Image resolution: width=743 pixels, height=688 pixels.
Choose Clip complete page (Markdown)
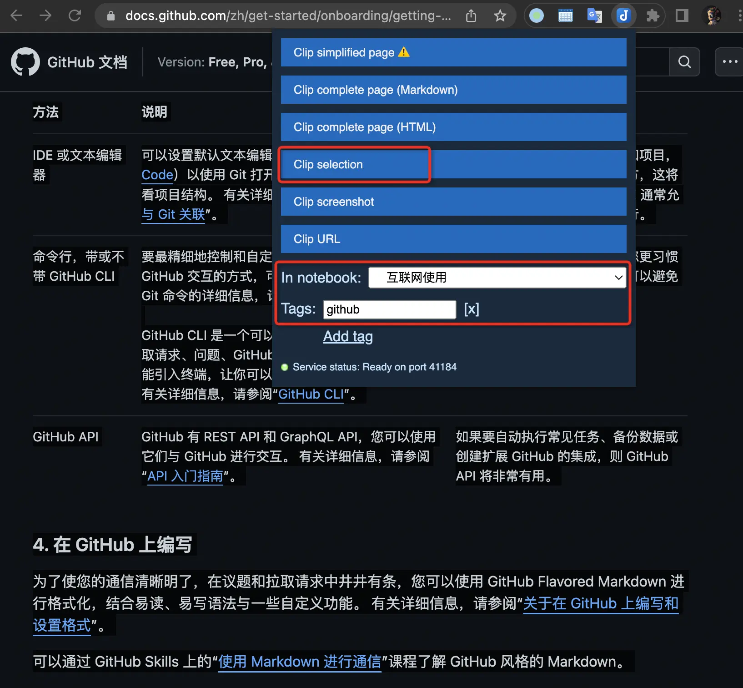pos(454,90)
